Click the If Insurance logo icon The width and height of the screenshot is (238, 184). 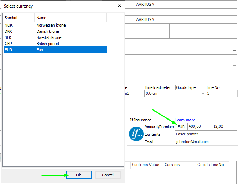click(x=136, y=134)
